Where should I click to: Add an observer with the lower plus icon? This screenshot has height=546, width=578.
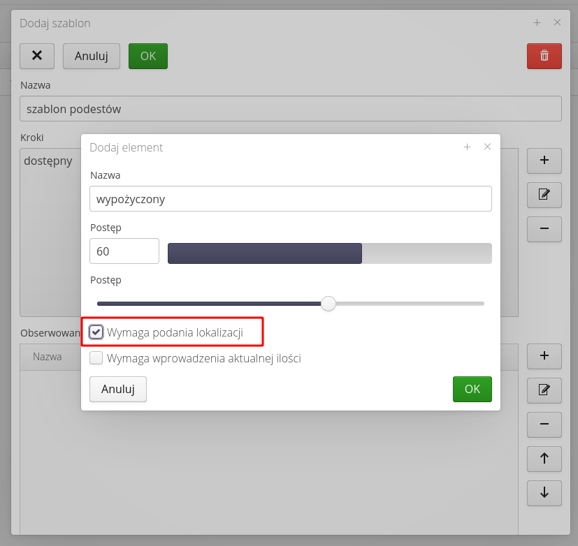544,355
